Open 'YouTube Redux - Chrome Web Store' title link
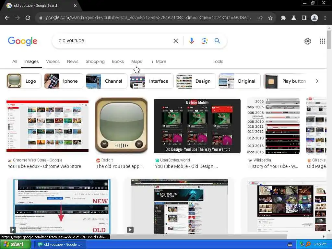This screenshot has width=332, height=249. 44,166
